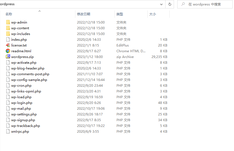Click the wp-activate.php file icon
The image size is (234, 151).
coord(8,63)
